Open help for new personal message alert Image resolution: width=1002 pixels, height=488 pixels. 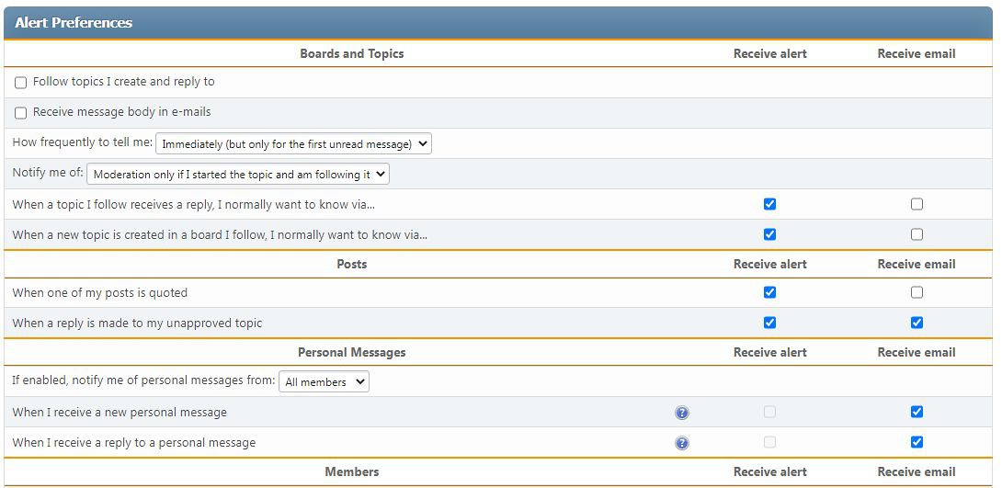pos(681,413)
